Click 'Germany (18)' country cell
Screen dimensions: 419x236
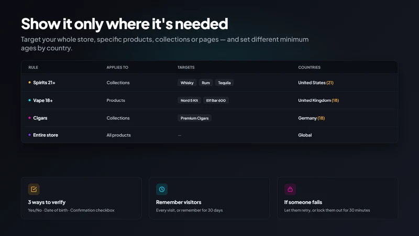(311, 118)
